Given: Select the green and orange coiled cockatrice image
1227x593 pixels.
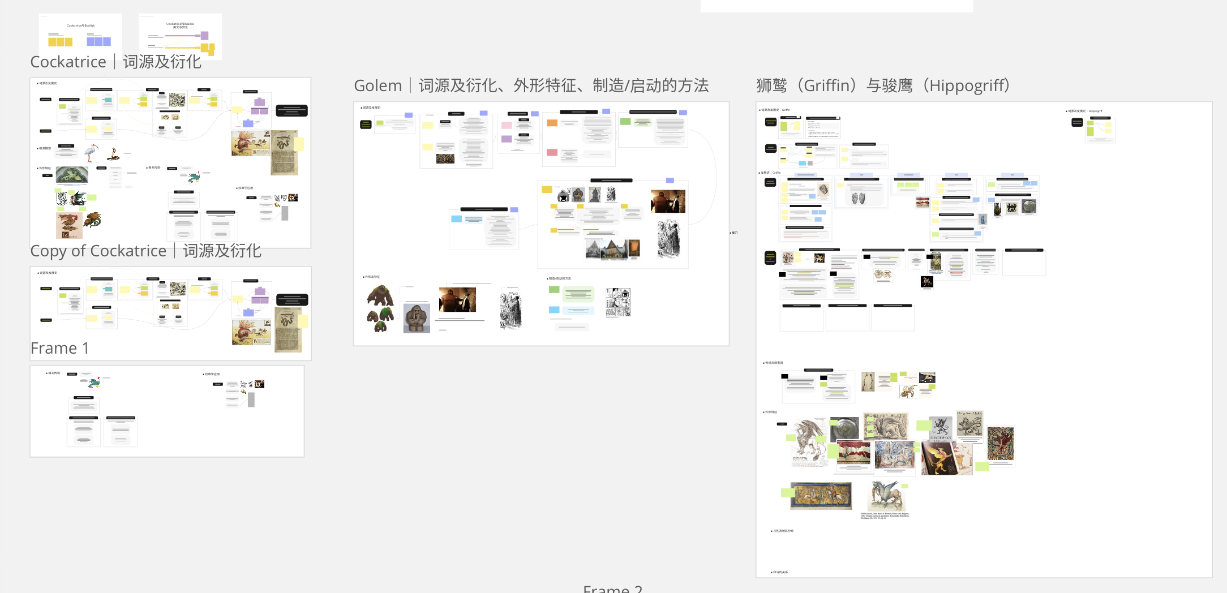Looking at the screenshot, I should 93,220.
